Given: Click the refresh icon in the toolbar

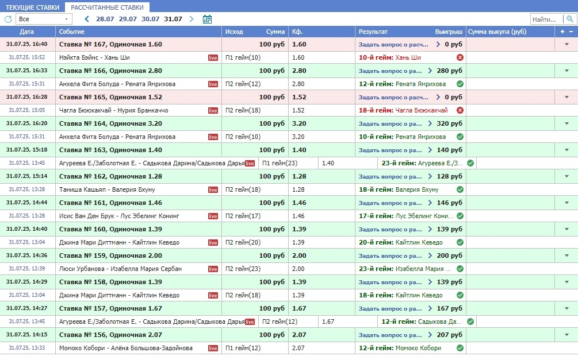Looking at the screenshot, I should (8, 19).
